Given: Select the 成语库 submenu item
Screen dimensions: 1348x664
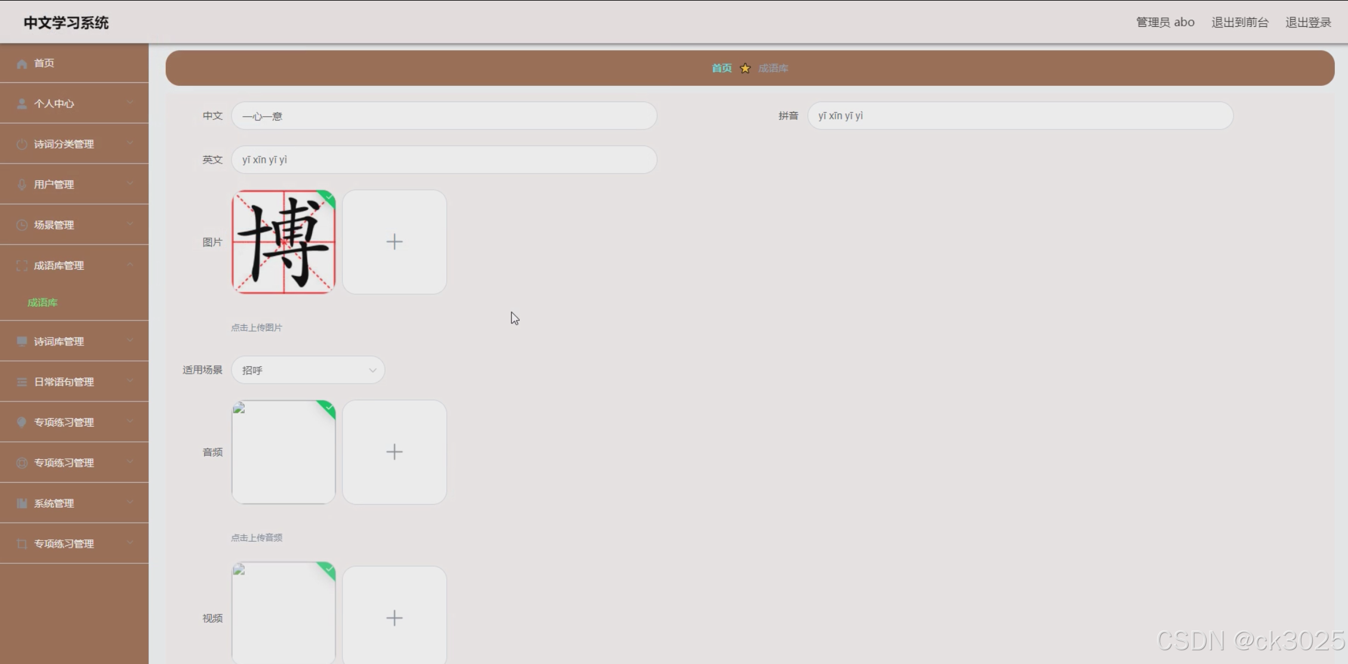Looking at the screenshot, I should (42, 302).
